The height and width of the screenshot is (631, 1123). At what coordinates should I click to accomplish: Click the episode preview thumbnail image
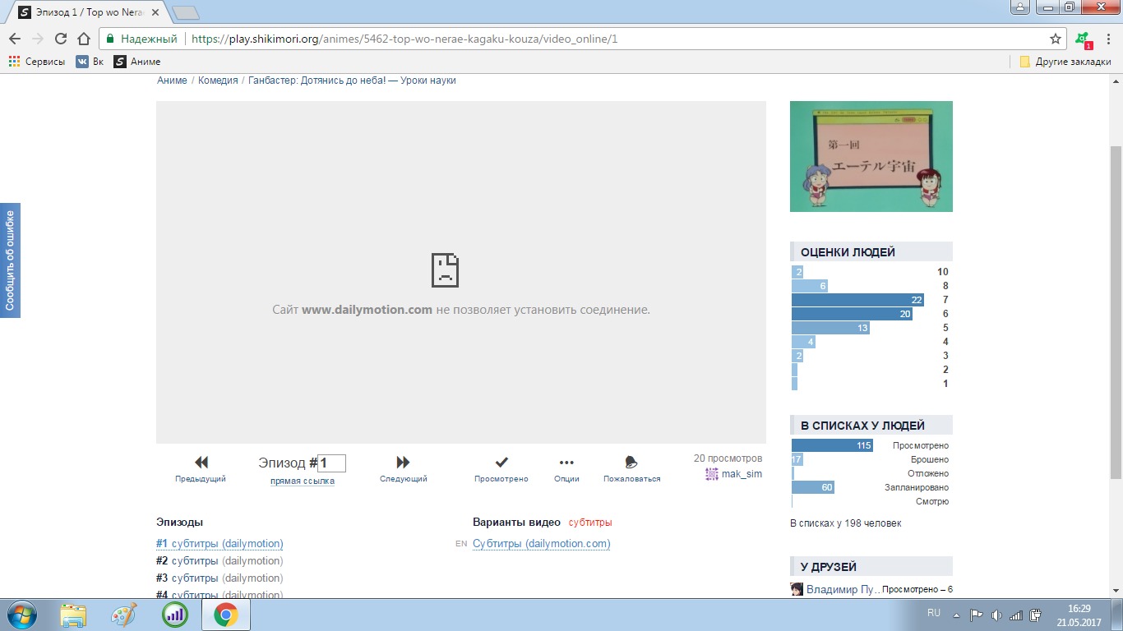point(871,156)
